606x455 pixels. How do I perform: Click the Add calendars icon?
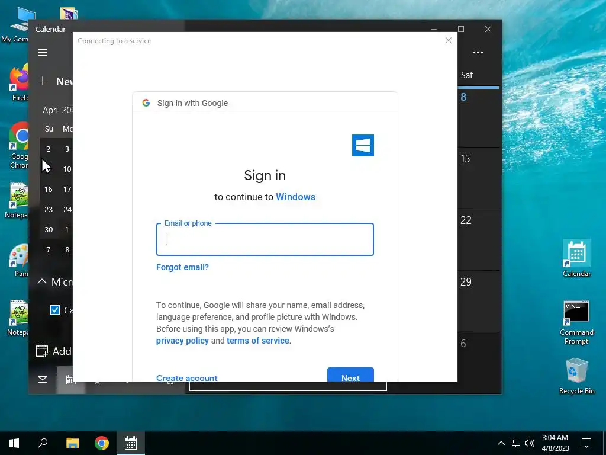tap(42, 351)
